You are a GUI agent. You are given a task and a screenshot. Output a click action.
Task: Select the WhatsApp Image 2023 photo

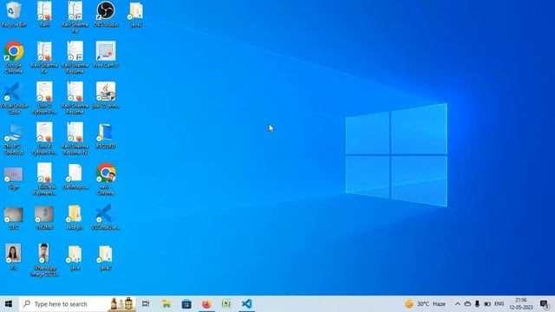(44, 260)
